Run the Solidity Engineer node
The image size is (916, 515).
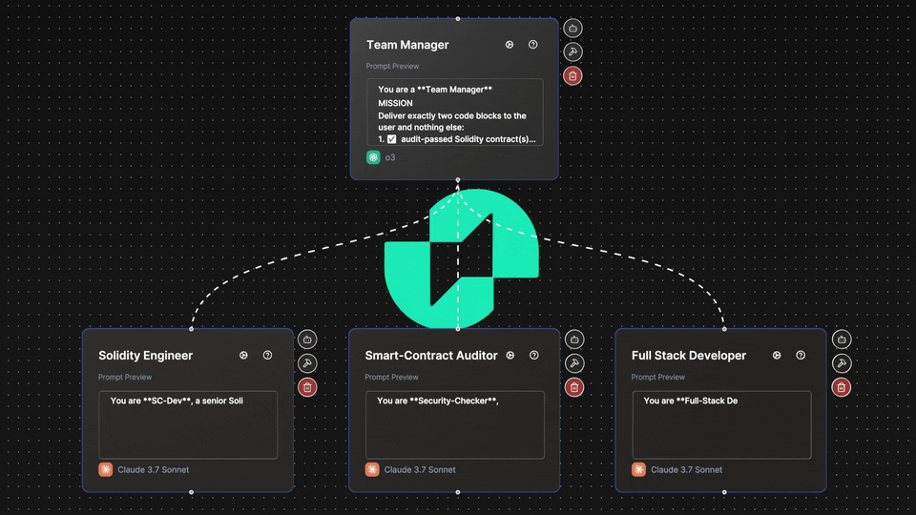[x=243, y=355]
